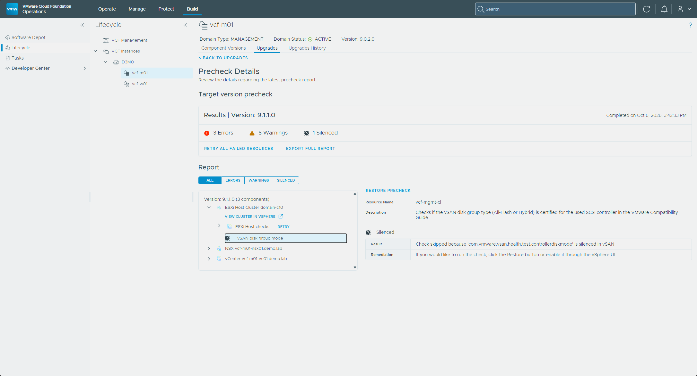Expand Developer Center submenu arrow
The width and height of the screenshot is (697, 376).
point(85,68)
